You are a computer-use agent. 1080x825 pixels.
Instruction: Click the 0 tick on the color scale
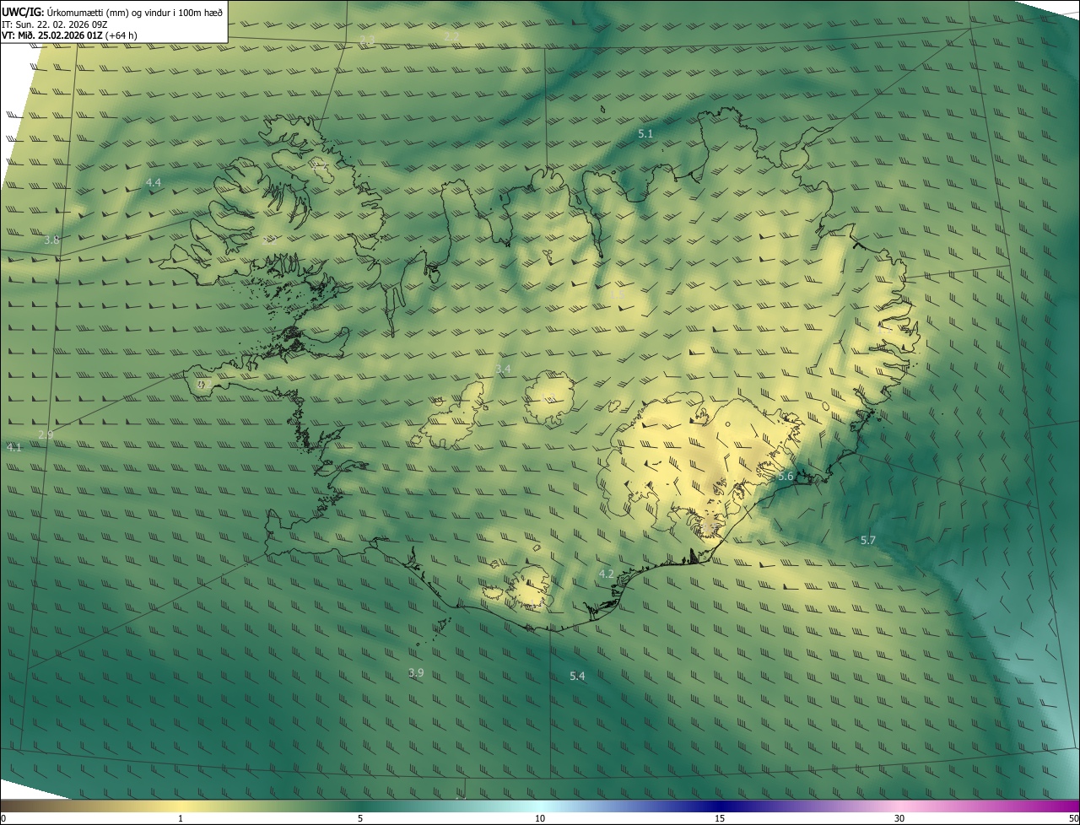3,818
